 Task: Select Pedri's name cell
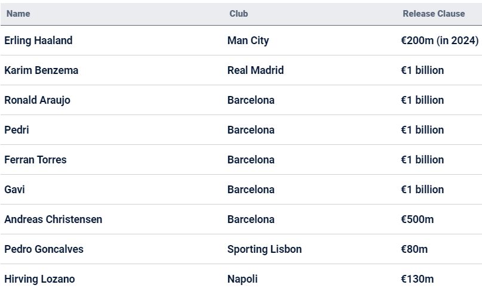pos(17,130)
